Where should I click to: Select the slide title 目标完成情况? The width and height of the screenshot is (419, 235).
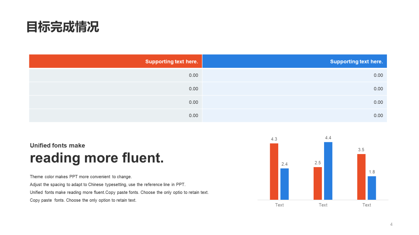coord(63,27)
